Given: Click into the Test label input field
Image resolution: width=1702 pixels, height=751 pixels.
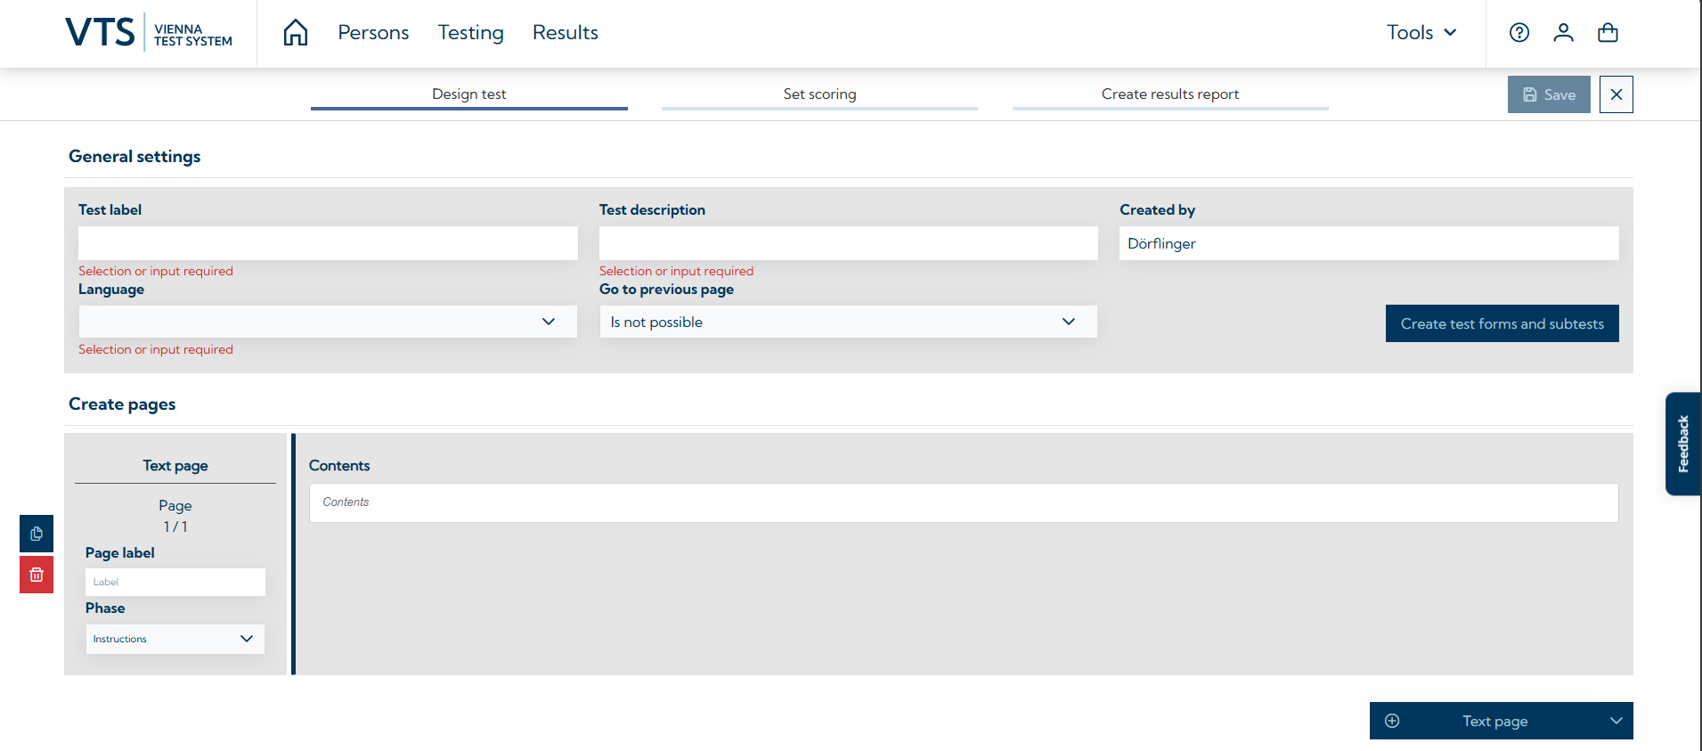Looking at the screenshot, I should click(328, 243).
